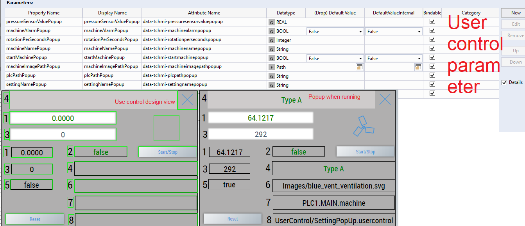Uncheck Bindable for settingNamePopup
The width and height of the screenshot is (525, 226).
432,84
